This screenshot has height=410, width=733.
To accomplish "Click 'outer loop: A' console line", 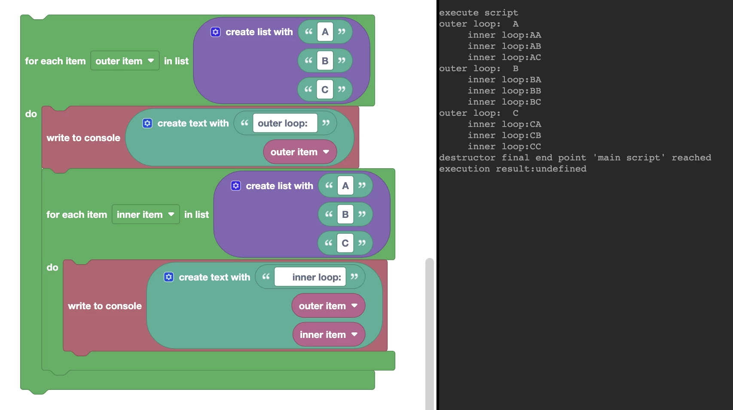I will point(479,24).
